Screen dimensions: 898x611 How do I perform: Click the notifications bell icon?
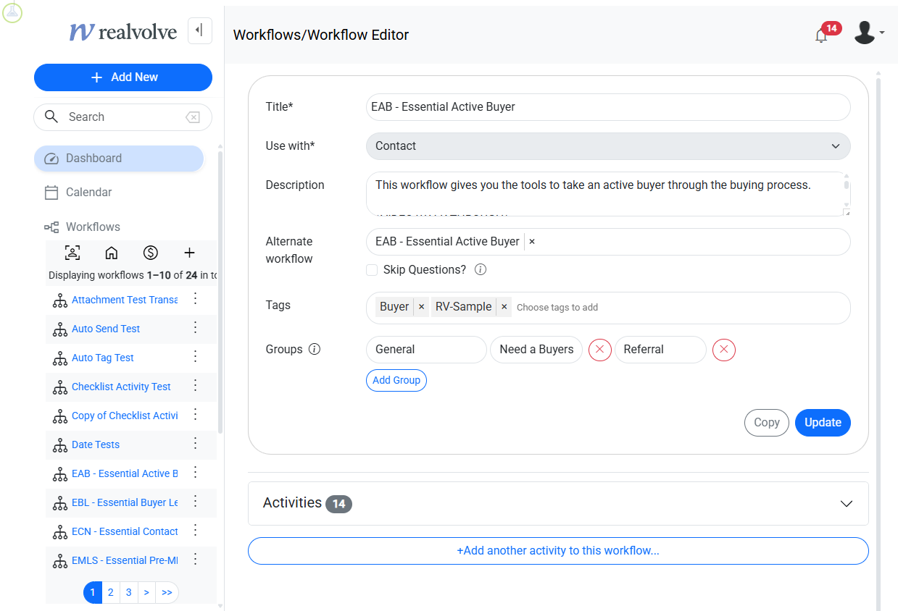(x=821, y=35)
